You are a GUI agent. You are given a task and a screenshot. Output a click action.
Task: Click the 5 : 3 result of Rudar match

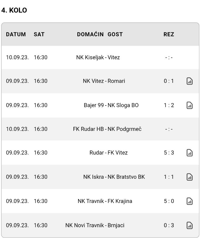pyautogui.click(x=169, y=153)
